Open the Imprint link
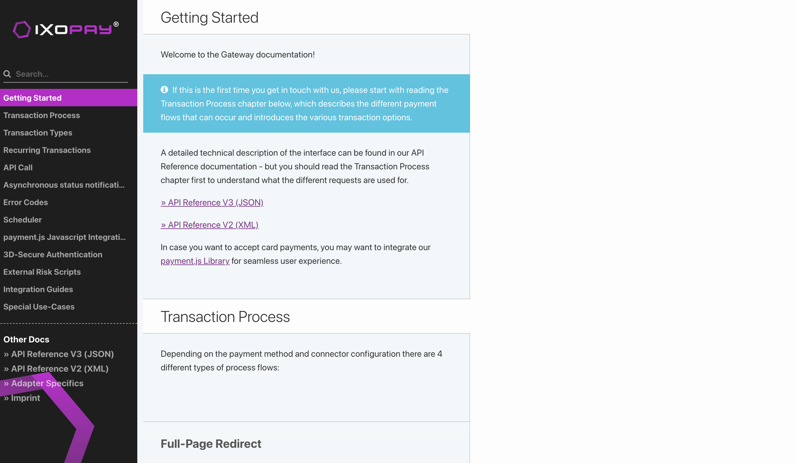Image resolution: width=797 pixels, height=463 pixels. point(22,397)
